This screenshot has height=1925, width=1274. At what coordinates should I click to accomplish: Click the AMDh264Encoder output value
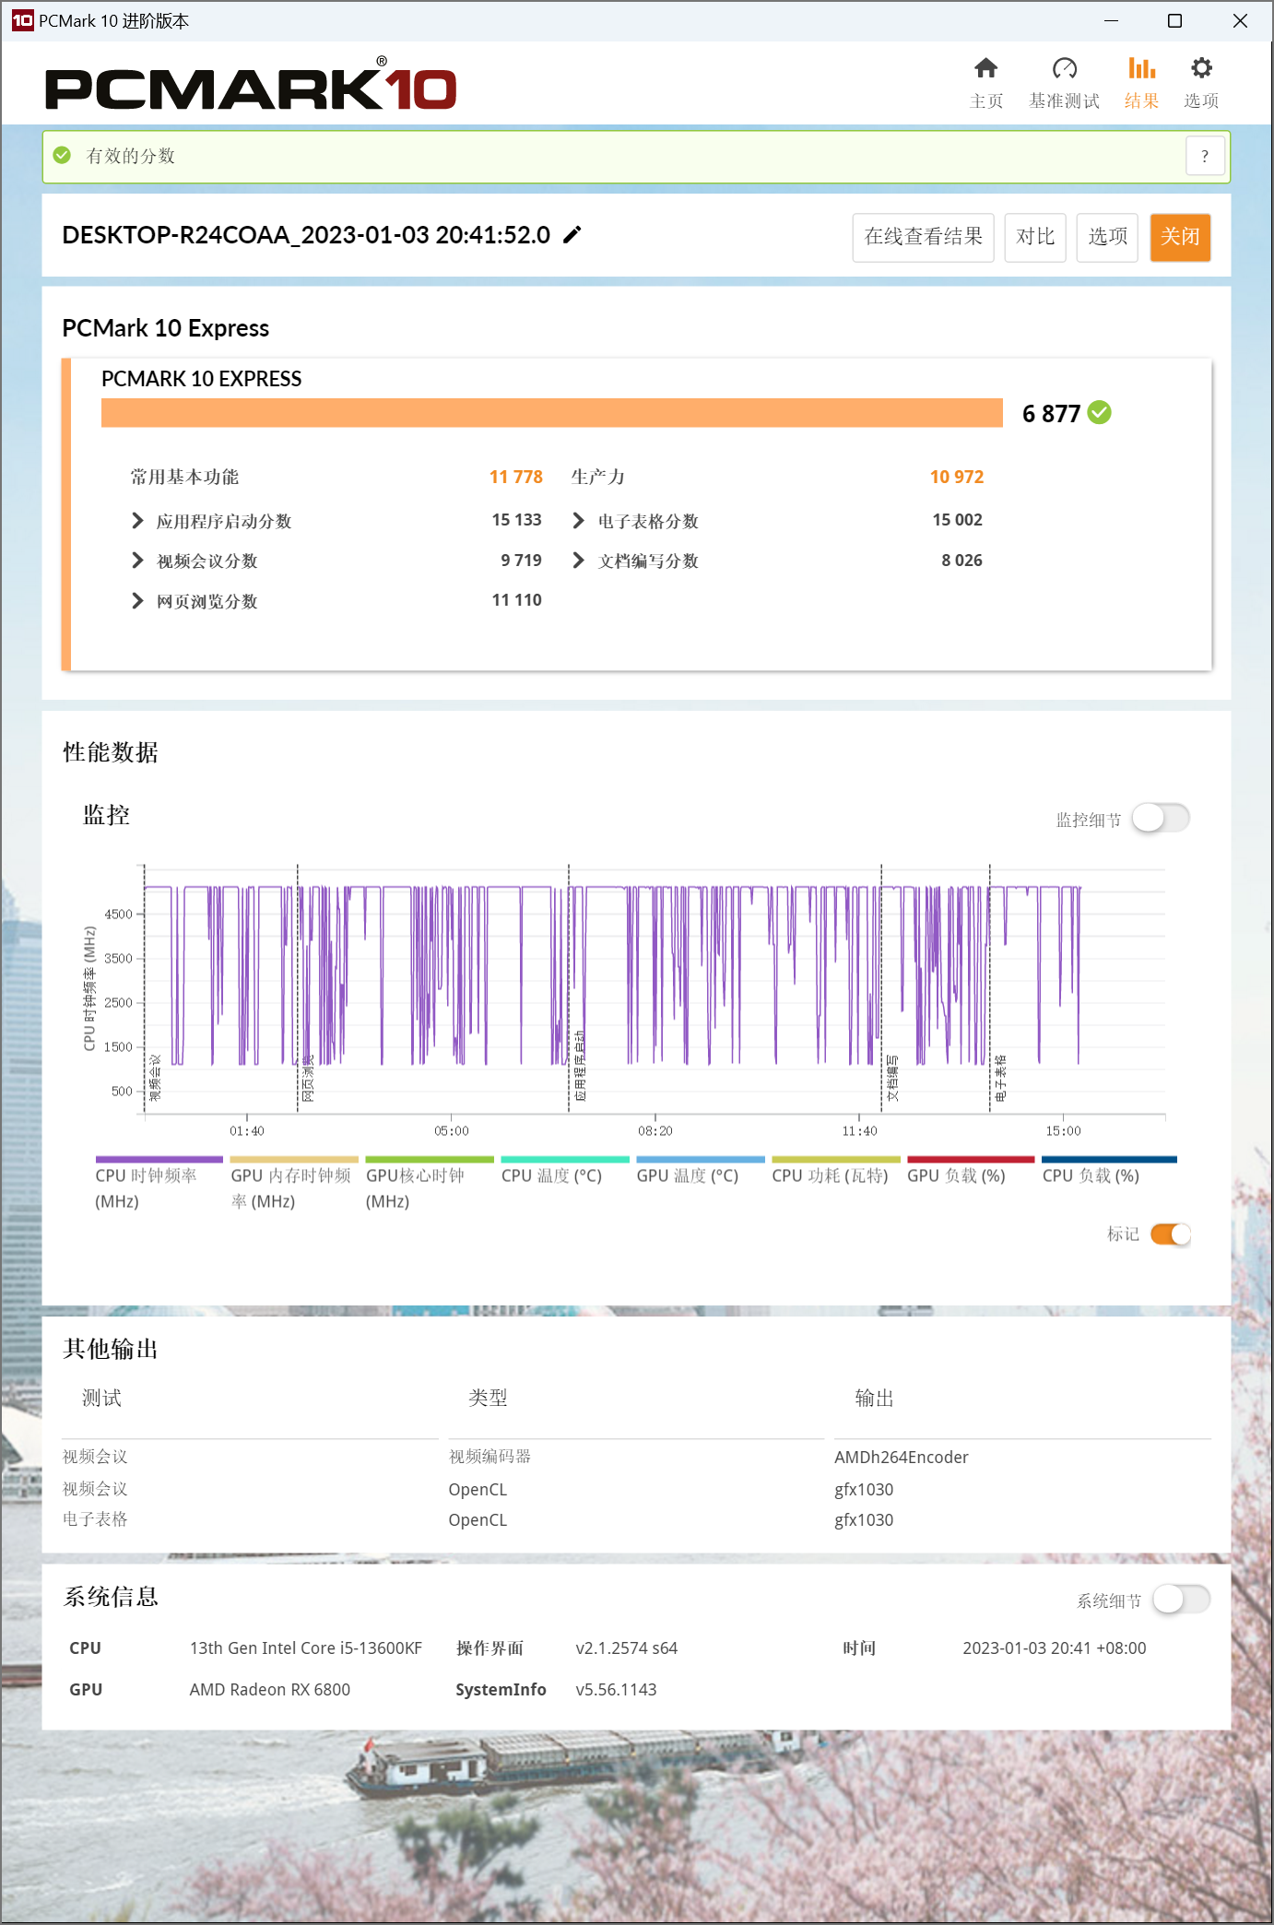click(901, 1457)
